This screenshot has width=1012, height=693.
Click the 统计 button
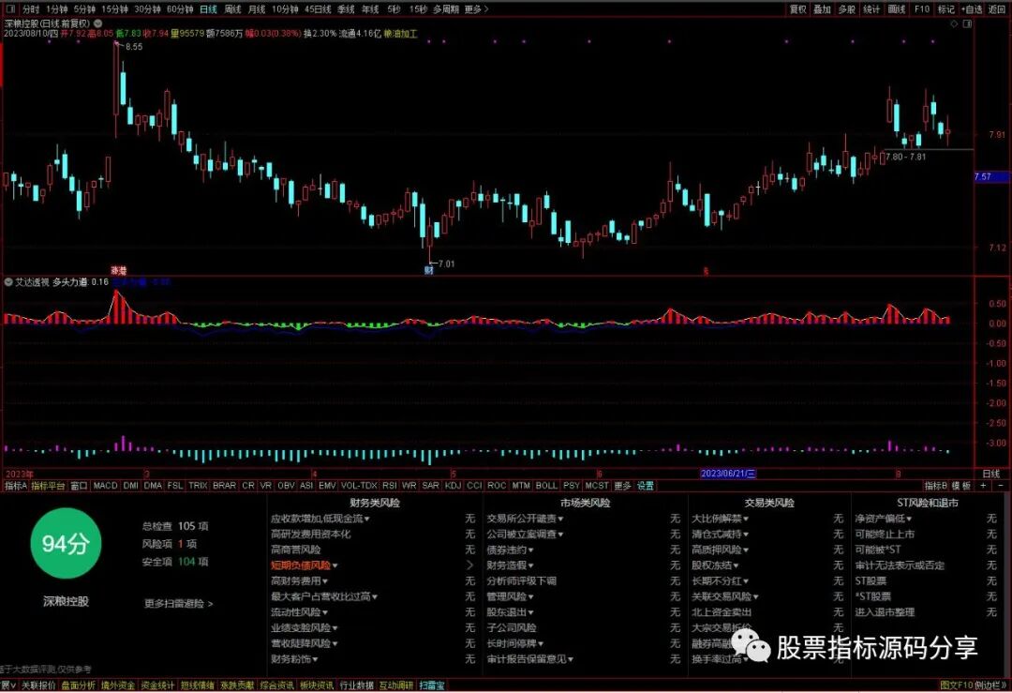click(x=871, y=9)
